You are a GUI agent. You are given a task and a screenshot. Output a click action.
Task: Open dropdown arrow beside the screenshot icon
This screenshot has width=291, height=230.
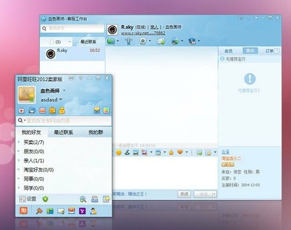click(x=151, y=152)
